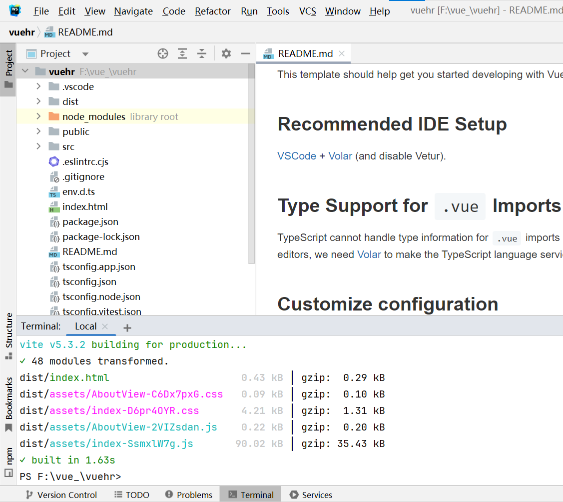
Task: Click the README.md breadcrumb label
Action: pos(85,32)
